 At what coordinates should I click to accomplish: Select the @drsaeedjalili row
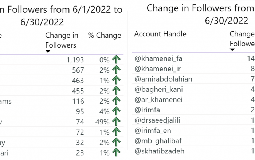(x=193, y=120)
